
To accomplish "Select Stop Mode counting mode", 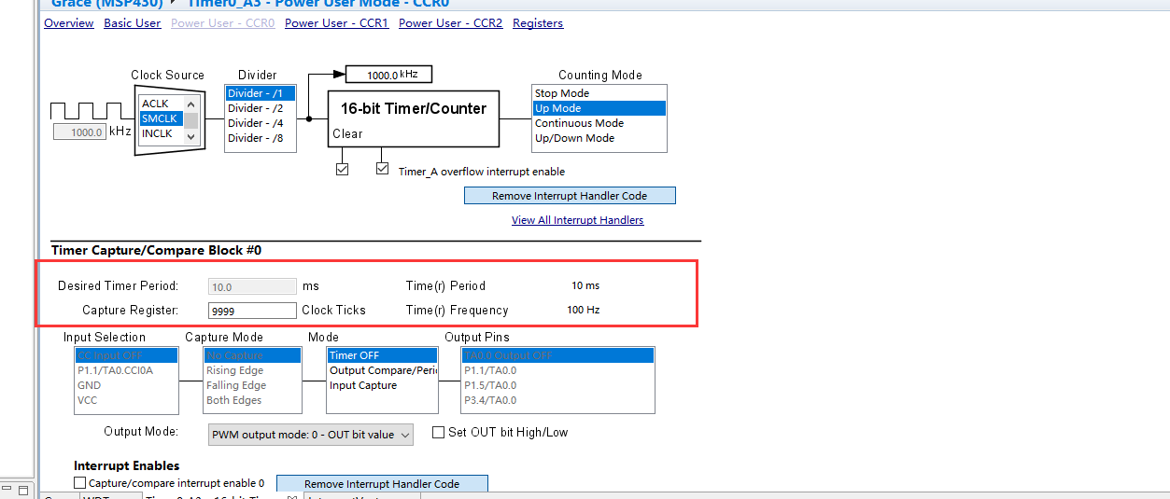I will (599, 93).
